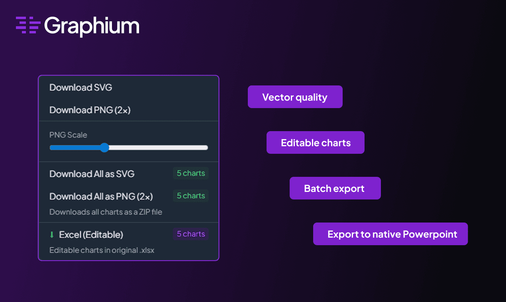Click the export options panel border

point(128,75)
